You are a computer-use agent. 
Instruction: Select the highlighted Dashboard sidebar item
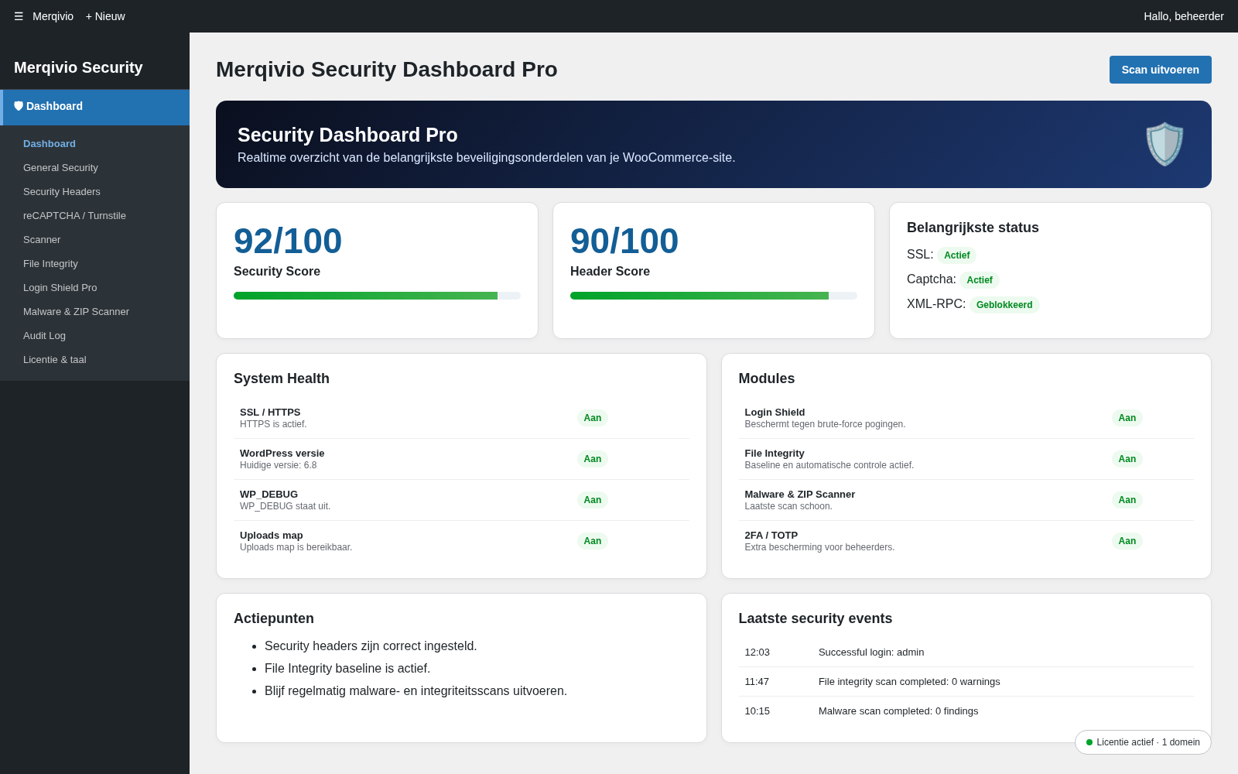[x=94, y=107]
